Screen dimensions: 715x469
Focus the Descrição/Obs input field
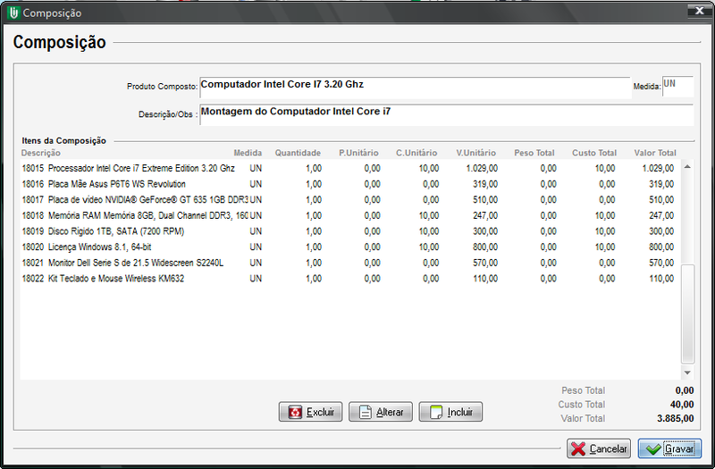445,114
